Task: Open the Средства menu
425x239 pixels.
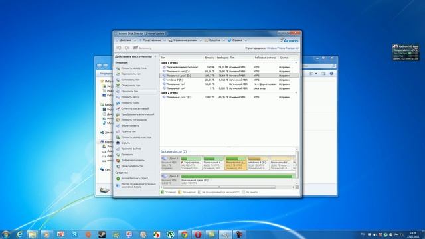Action: click(214, 40)
